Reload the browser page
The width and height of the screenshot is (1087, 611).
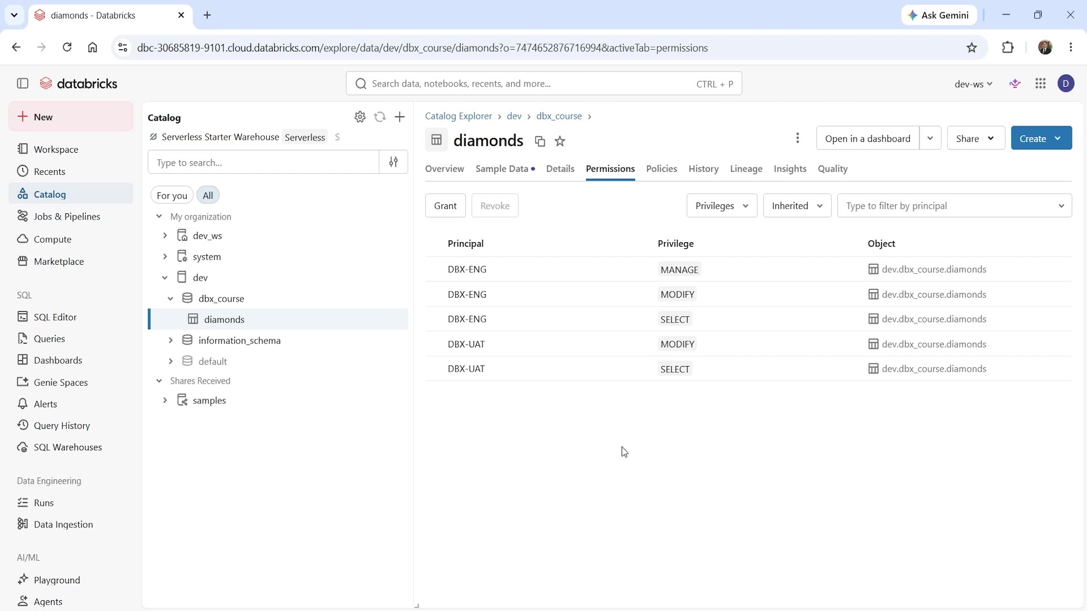[x=67, y=48]
